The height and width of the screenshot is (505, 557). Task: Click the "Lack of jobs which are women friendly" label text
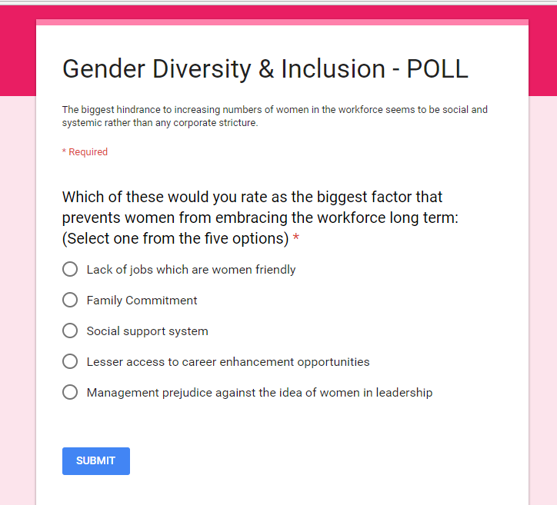[191, 270]
